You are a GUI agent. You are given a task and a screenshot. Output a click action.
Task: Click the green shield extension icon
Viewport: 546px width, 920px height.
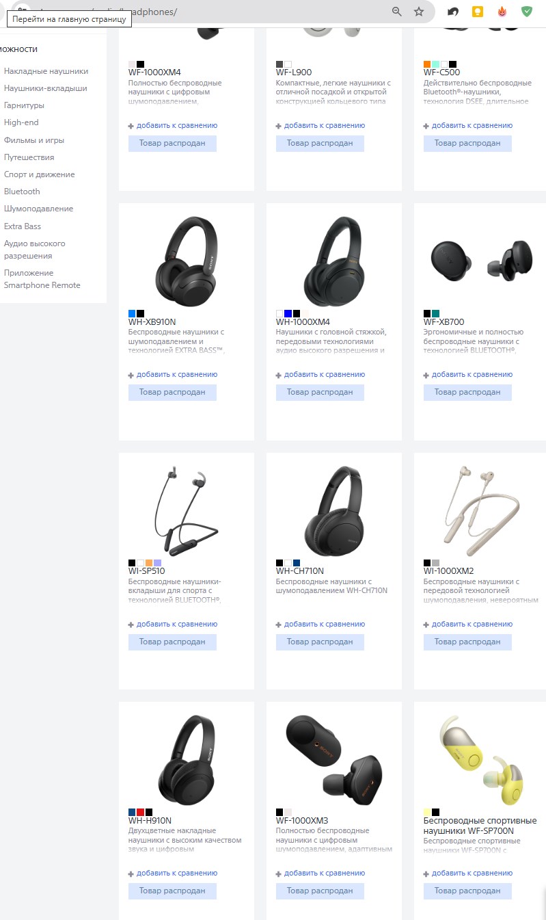526,12
